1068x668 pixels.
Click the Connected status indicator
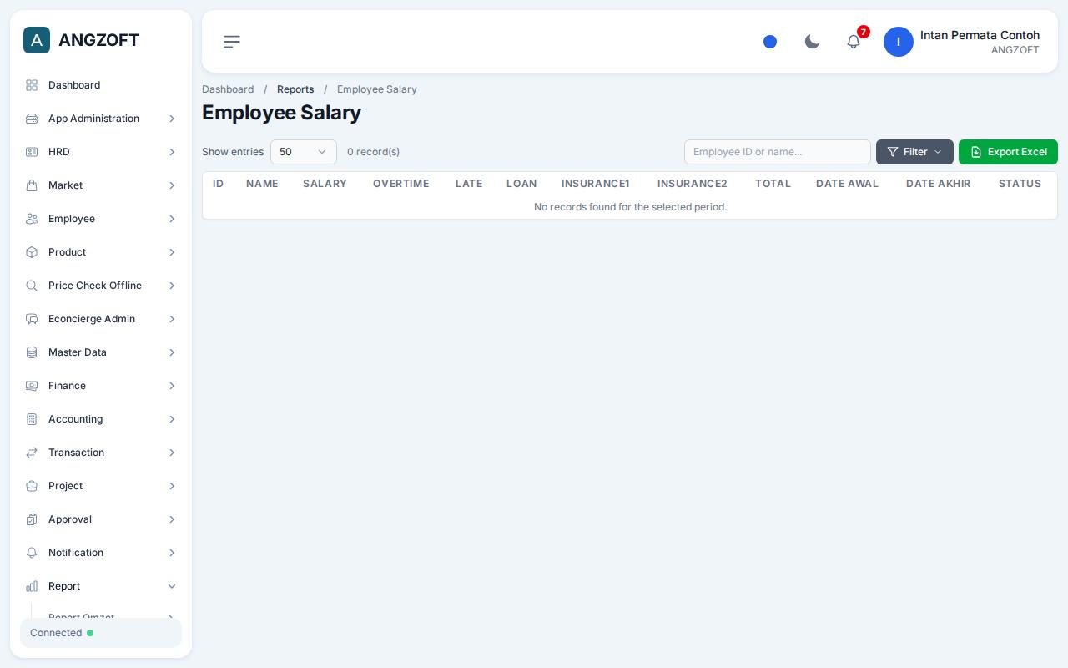click(101, 633)
